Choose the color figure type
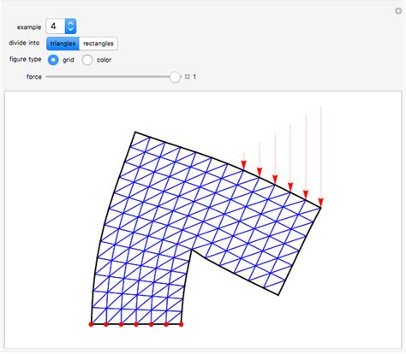406x354 pixels. click(87, 60)
